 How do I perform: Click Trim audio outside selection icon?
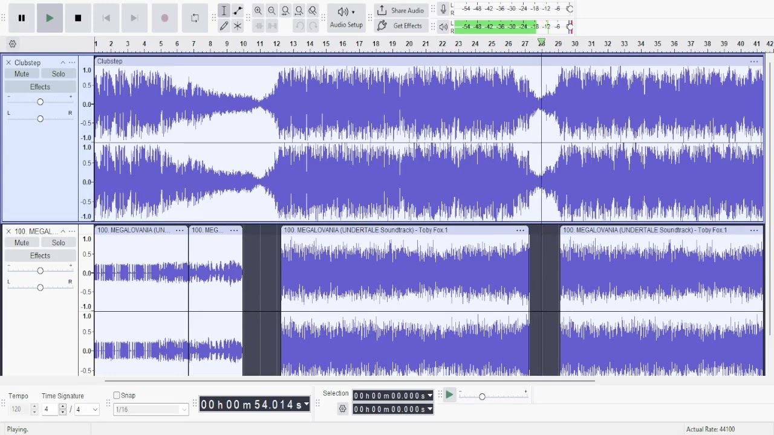coord(258,26)
